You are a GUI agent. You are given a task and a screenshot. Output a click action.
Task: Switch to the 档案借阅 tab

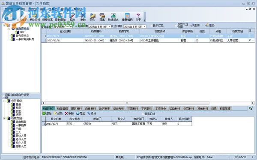63,108
